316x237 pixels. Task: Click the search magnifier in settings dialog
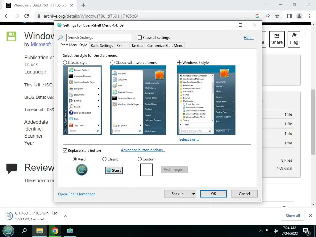(60, 37)
